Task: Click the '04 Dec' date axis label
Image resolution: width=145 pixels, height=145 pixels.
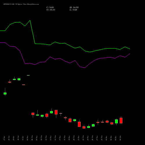Action: [x=120, y=138]
